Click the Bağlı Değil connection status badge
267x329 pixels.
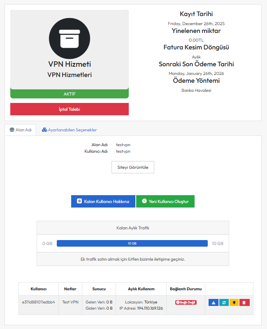pos(186,302)
